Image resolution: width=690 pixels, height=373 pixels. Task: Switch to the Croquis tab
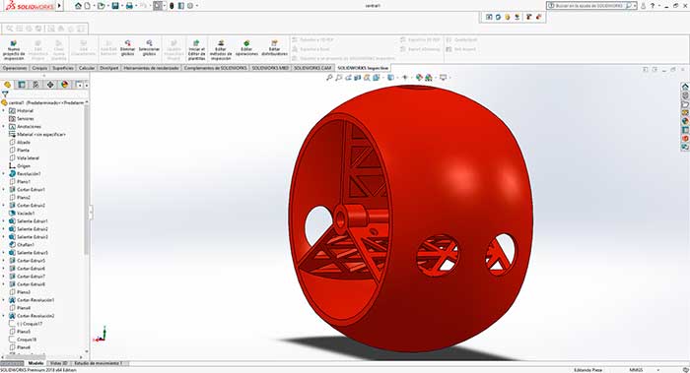tap(39, 68)
